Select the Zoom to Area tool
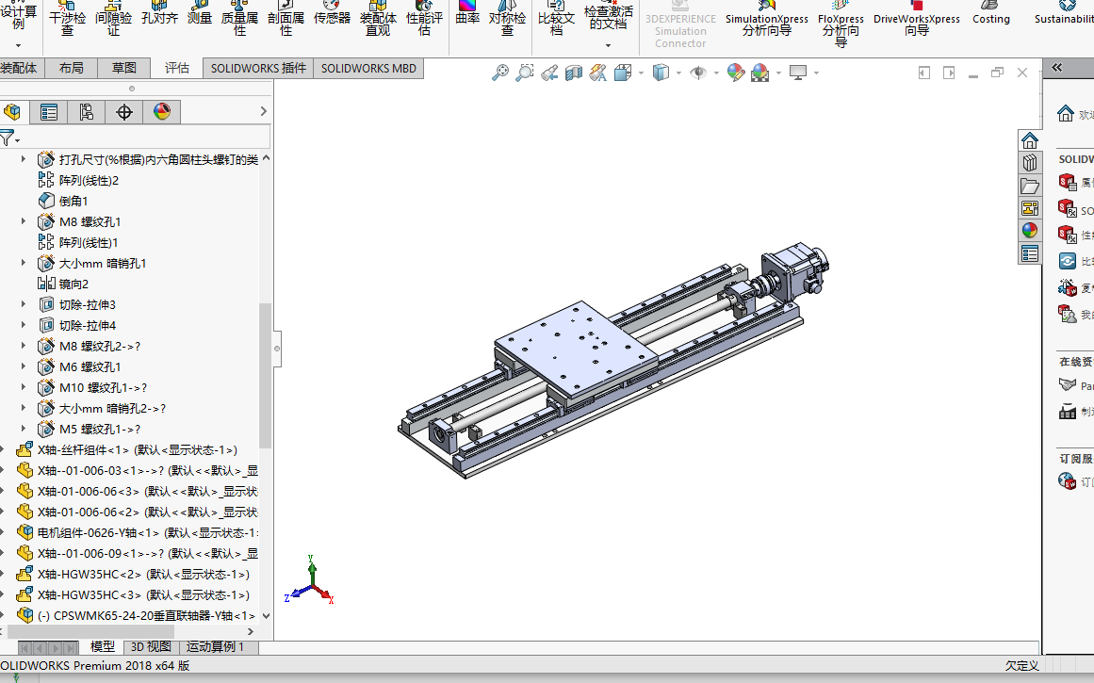 pyautogui.click(x=524, y=73)
